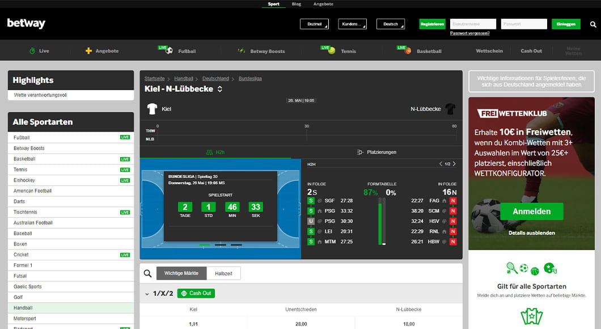Open the Deutsch language dropdown
This screenshot has width=601, height=329.
pyautogui.click(x=391, y=24)
